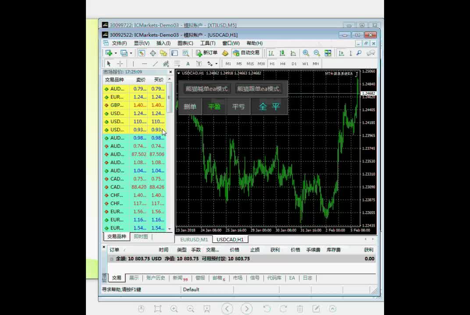Open the chat speech bubbles icon
This screenshot has width=470, height=315.
coord(371,53)
